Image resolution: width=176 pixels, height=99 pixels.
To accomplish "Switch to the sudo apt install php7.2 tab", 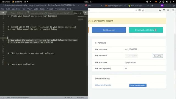I will pos(50,13).
